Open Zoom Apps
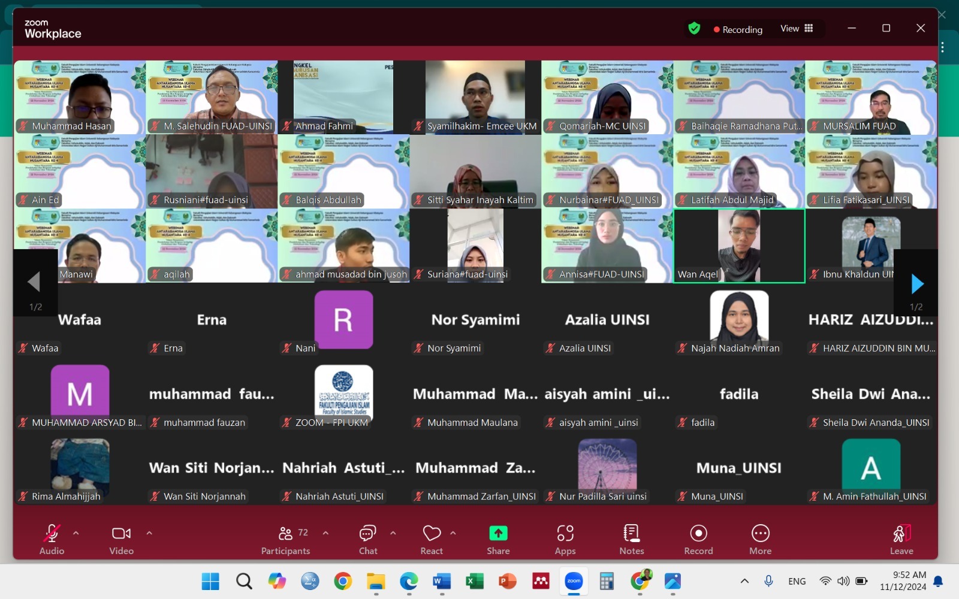959x599 pixels. 565,539
